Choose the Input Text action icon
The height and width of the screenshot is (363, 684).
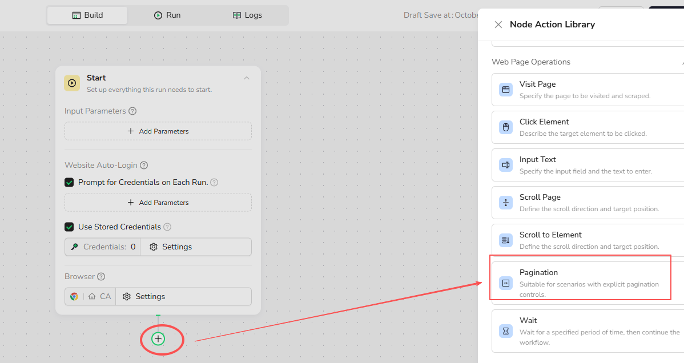click(505, 165)
